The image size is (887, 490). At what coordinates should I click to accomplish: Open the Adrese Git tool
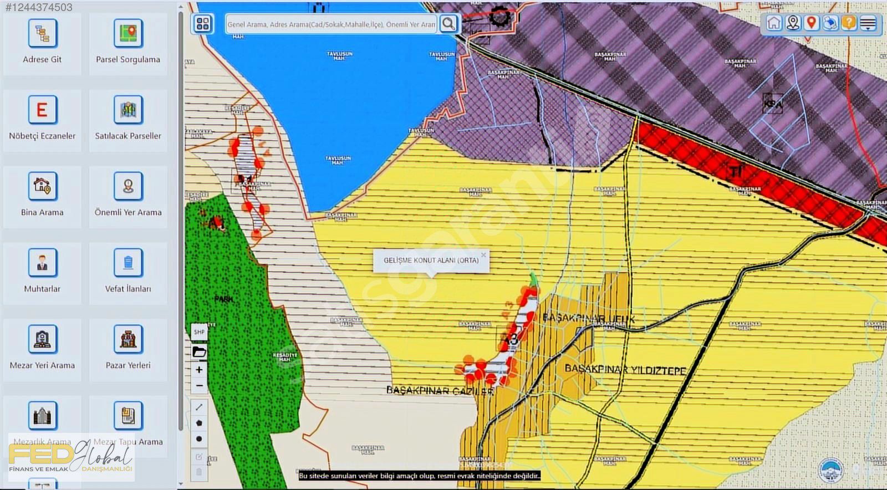coord(42,34)
